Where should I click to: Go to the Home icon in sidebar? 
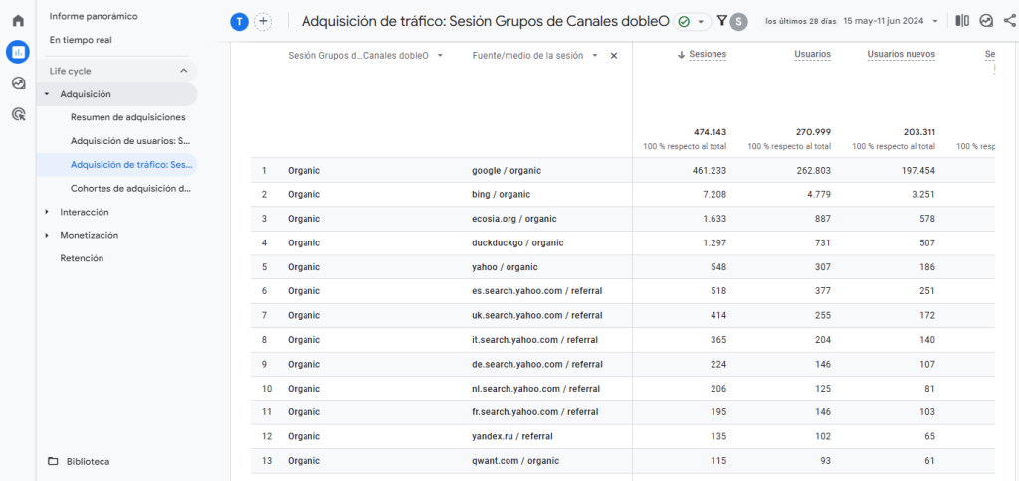tap(18, 21)
